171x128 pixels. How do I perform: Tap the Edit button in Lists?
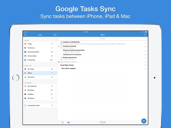[55, 35]
